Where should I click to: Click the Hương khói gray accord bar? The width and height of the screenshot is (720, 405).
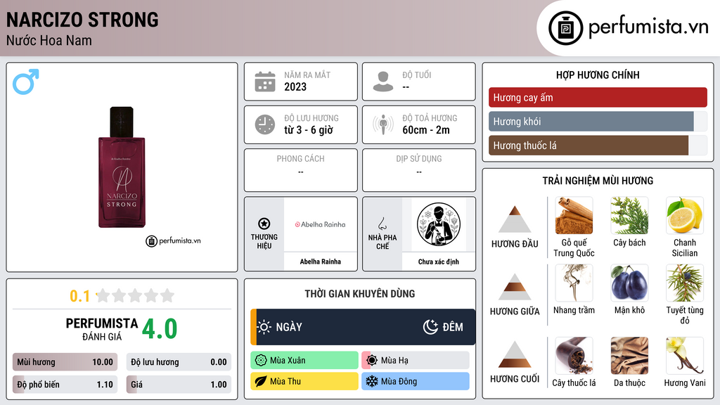coord(598,122)
